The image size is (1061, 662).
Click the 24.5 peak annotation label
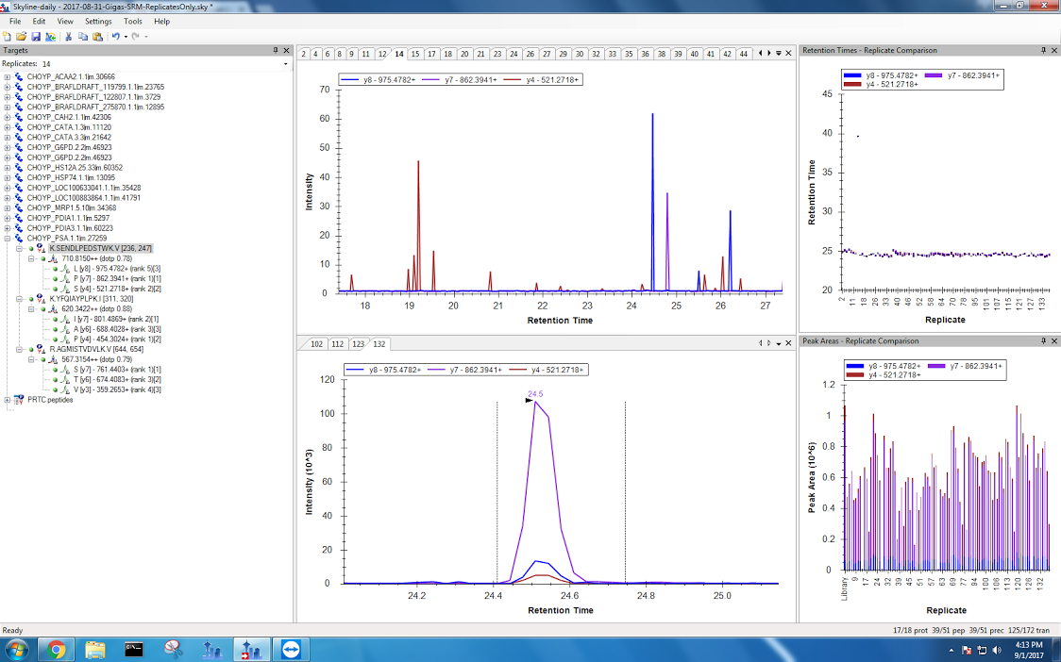point(535,394)
